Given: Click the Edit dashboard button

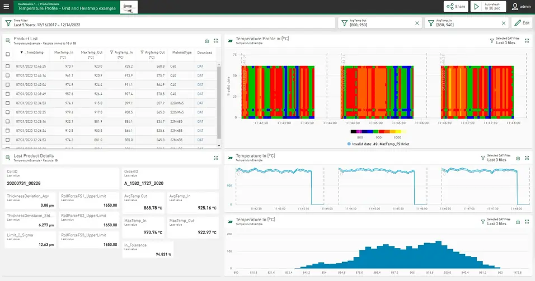Looking at the screenshot, I should [x=521, y=23].
